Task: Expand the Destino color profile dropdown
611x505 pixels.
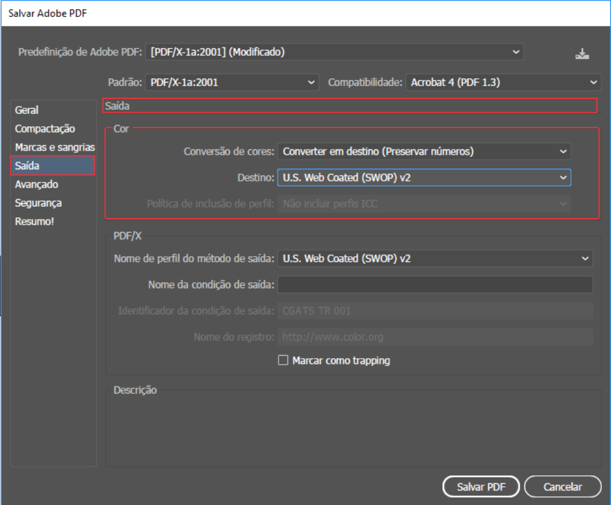Action: point(424,177)
